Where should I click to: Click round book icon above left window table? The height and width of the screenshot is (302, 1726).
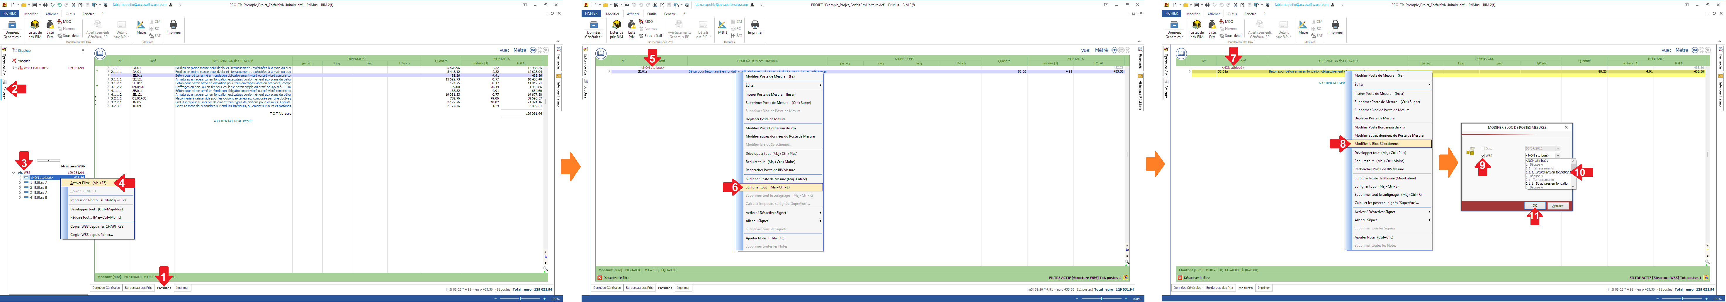click(100, 53)
